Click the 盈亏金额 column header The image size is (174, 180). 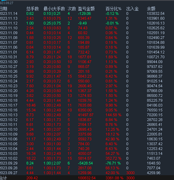click(x=86, y=9)
